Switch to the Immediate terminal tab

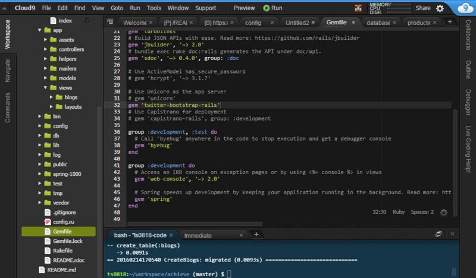(198, 236)
